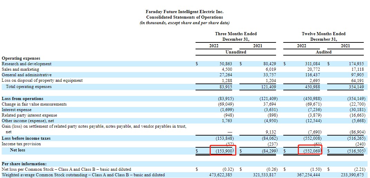Click the Income tax provision row label
370x178 pixels.
click(x=21, y=144)
